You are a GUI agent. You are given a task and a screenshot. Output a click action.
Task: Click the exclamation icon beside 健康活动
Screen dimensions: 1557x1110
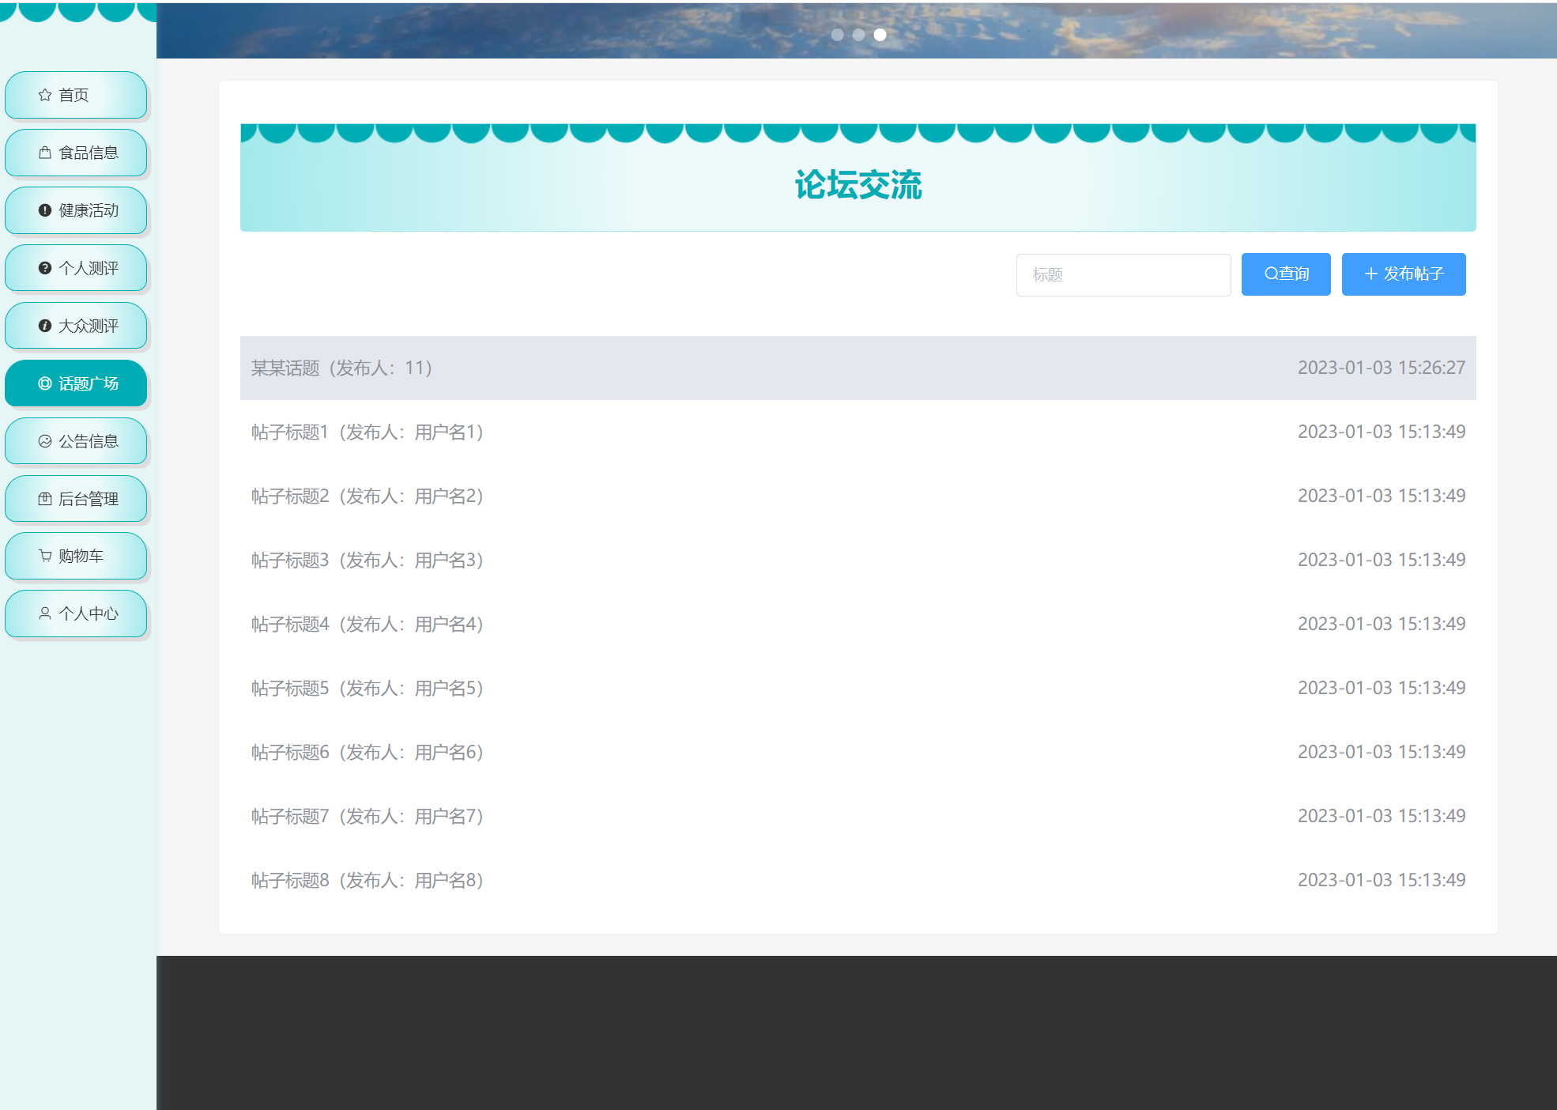coord(45,210)
